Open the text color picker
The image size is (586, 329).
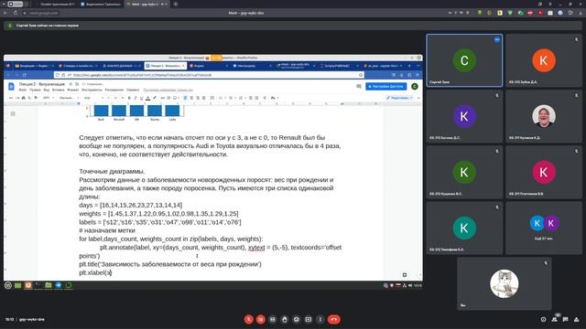tap(147, 98)
